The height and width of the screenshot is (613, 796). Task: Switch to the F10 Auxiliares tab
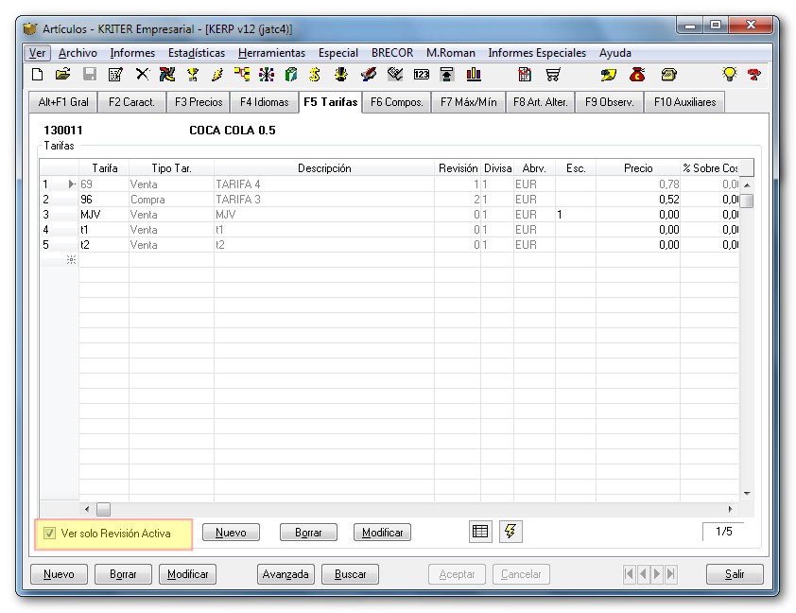coord(684,102)
